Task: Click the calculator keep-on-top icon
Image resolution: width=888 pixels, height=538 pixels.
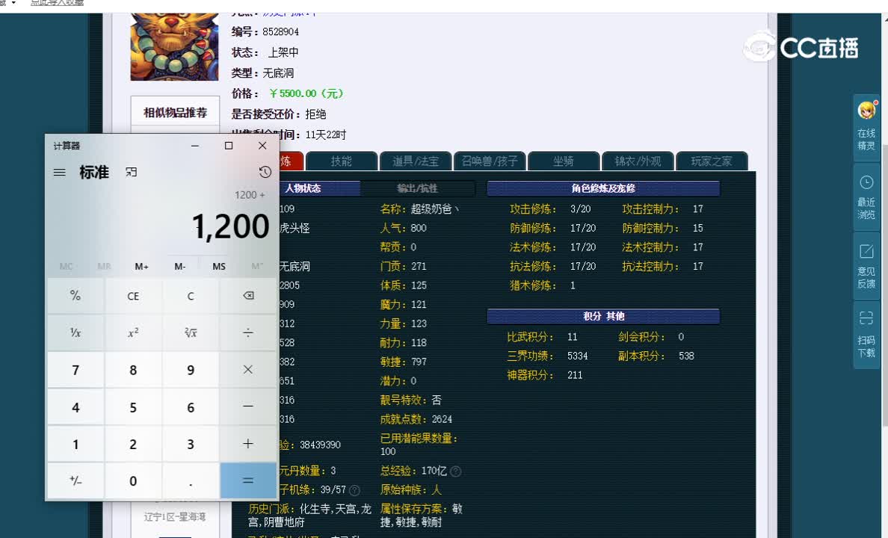Action: [x=132, y=172]
